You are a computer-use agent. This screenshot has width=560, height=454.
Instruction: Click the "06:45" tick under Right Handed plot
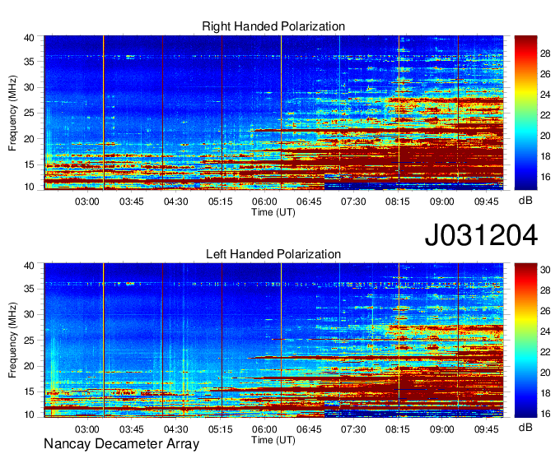pos(309,202)
